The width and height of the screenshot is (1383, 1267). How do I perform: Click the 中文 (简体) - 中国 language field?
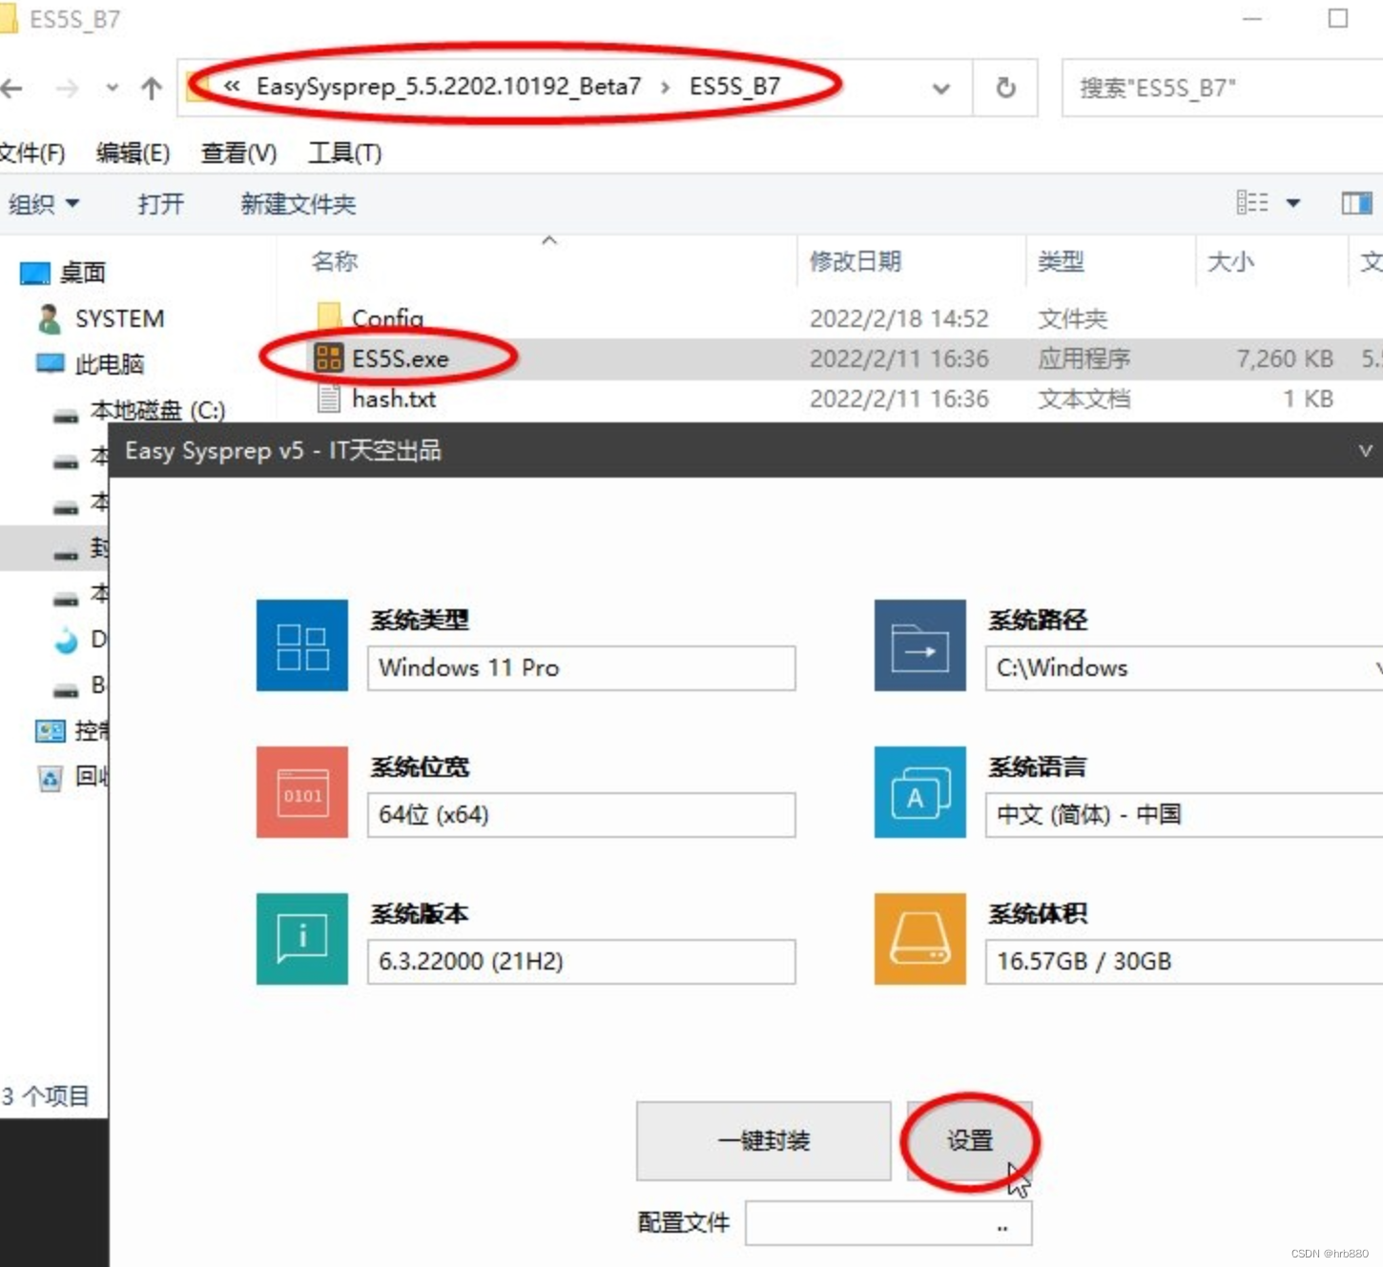tap(1184, 815)
